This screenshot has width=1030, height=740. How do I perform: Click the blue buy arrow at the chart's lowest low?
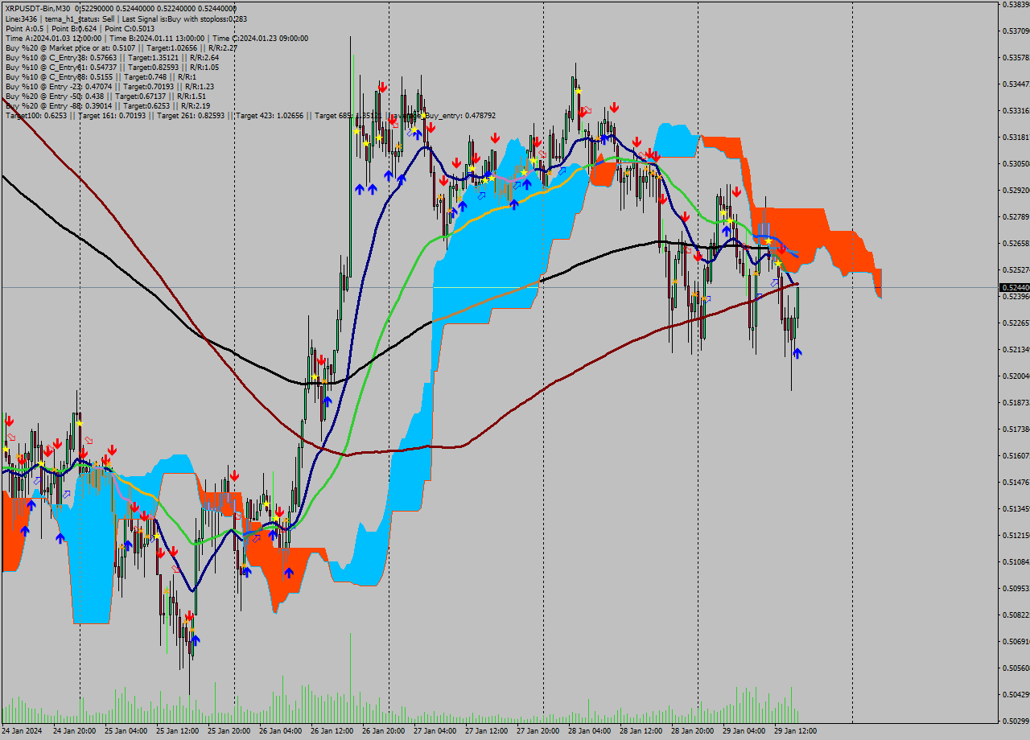195,640
